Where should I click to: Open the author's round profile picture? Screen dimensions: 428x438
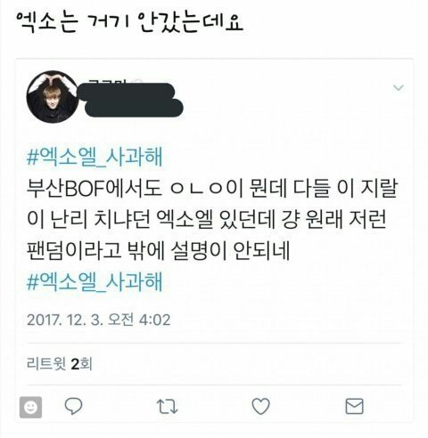(53, 97)
